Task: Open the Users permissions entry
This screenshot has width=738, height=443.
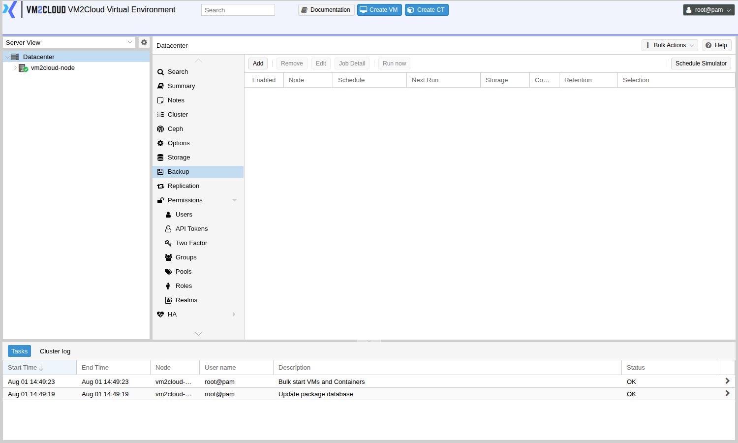Action: (x=198, y=215)
